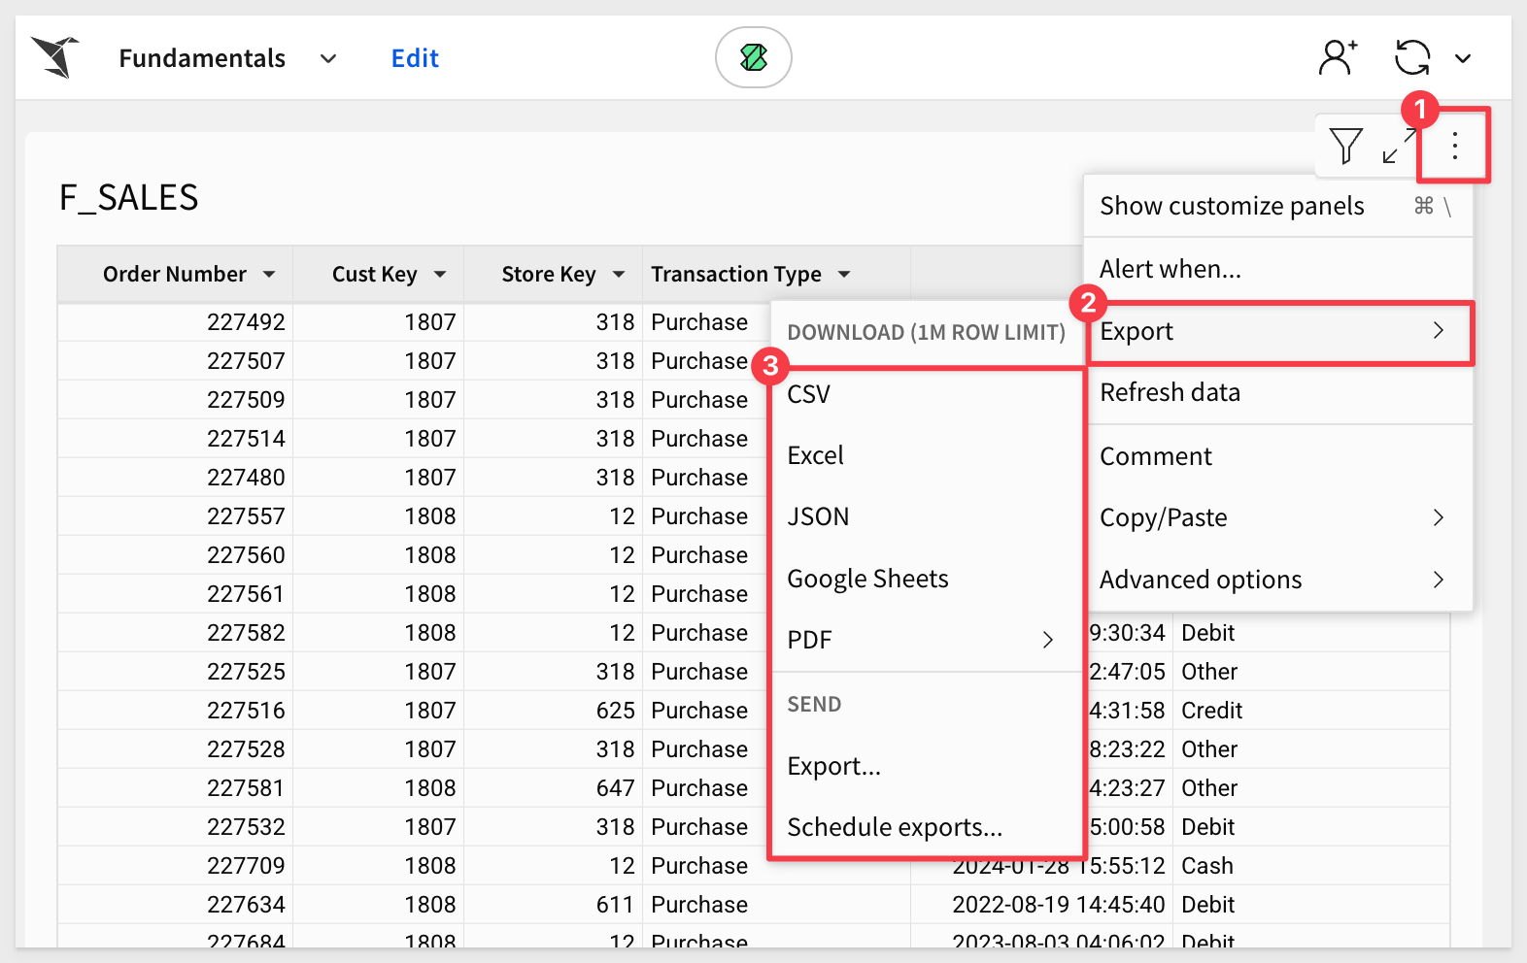This screenshot has width=1527, height=963.
Task: Open the three-dot more menu
Action: coord(1454,146)
